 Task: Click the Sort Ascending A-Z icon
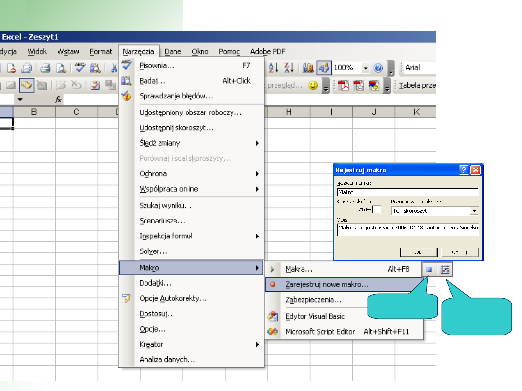coord(273,68)
